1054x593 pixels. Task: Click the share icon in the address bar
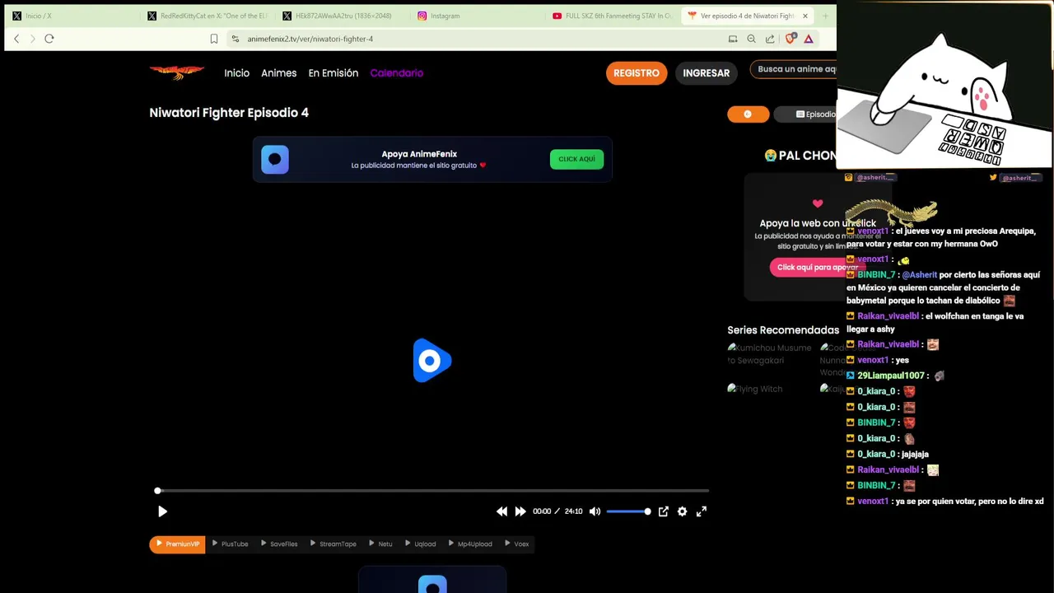770,39
